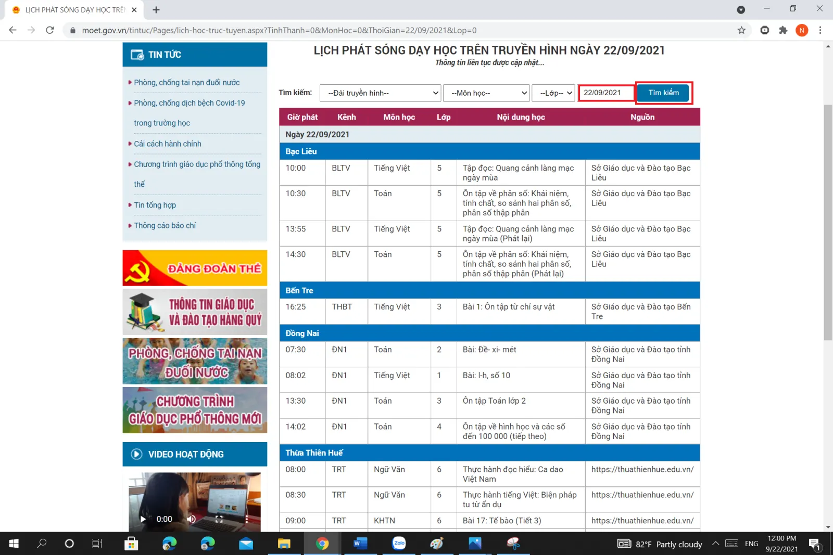Open Chương trình giáo dục phổ thông mới banner
833x555 pixels.
pos(195,410)
